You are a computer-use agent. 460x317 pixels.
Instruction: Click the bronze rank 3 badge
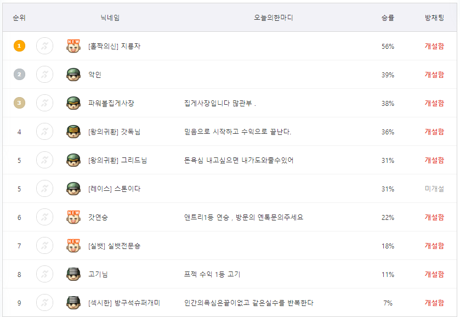(x=19, y=103)
